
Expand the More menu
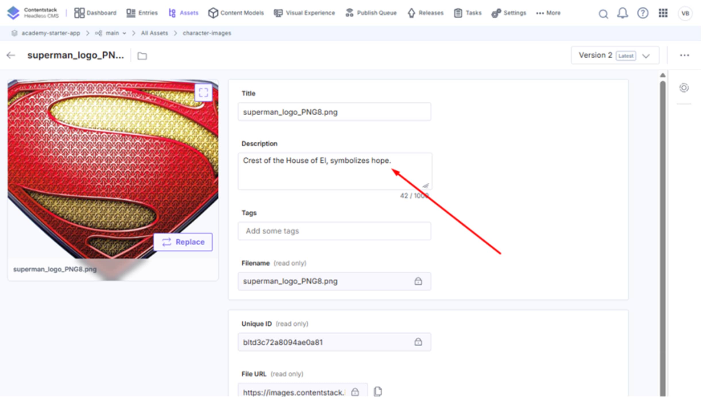(548, 13)
